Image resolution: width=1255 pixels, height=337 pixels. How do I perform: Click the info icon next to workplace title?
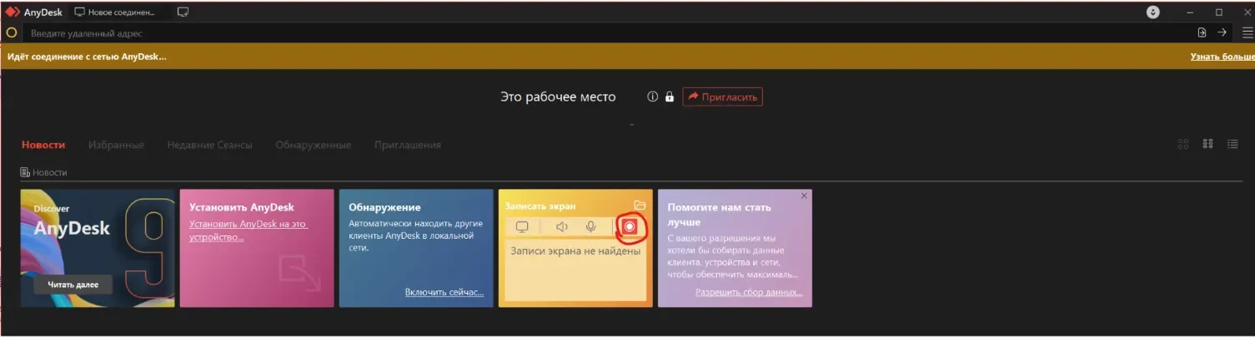pos(653,97)
